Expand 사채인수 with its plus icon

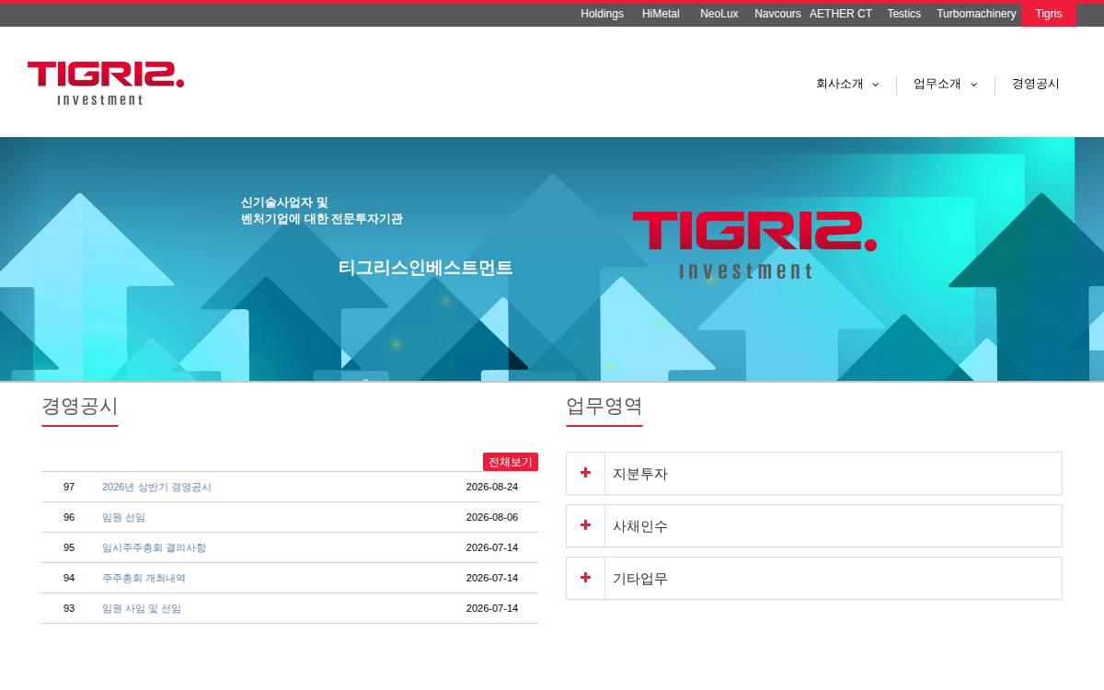coord(585,525)
